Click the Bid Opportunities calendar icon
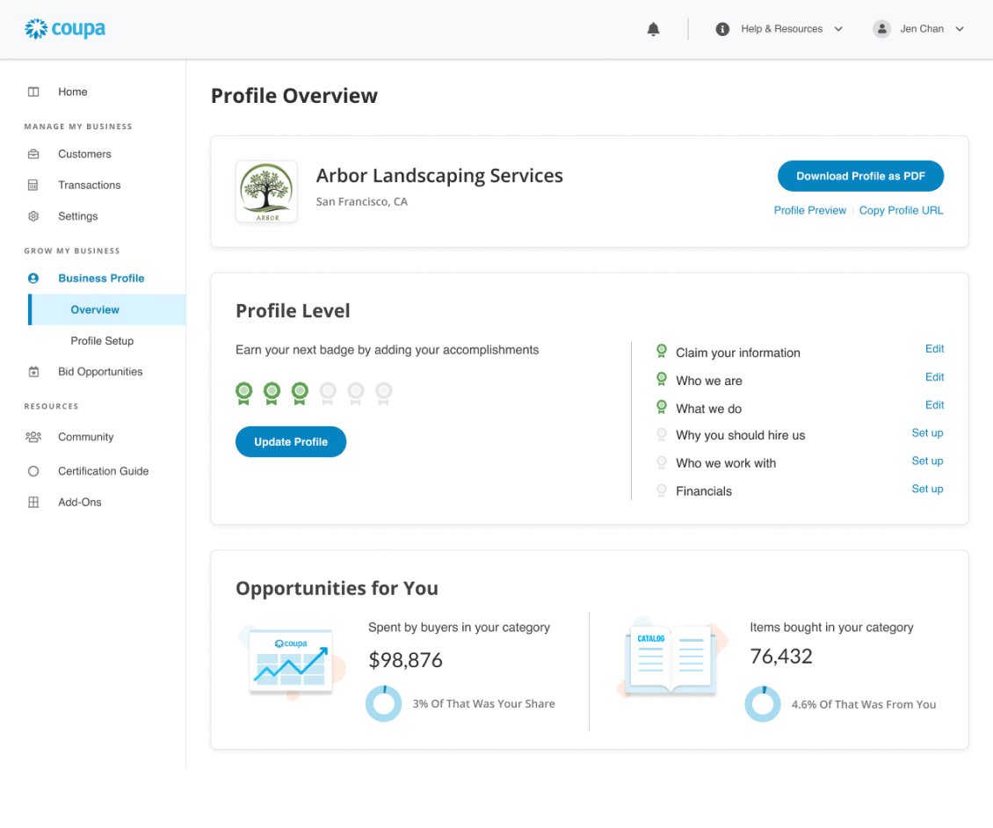This screenshot has height=828, width=993. point(33,372)
